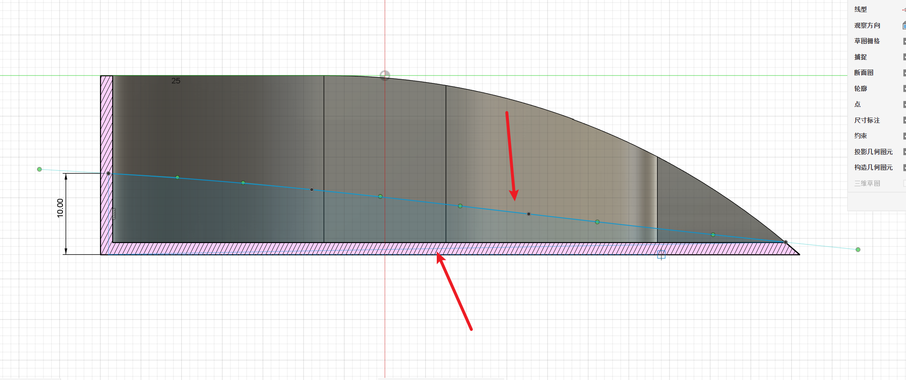
Task: Click the 约束 option label
Action: click(860, 136)
